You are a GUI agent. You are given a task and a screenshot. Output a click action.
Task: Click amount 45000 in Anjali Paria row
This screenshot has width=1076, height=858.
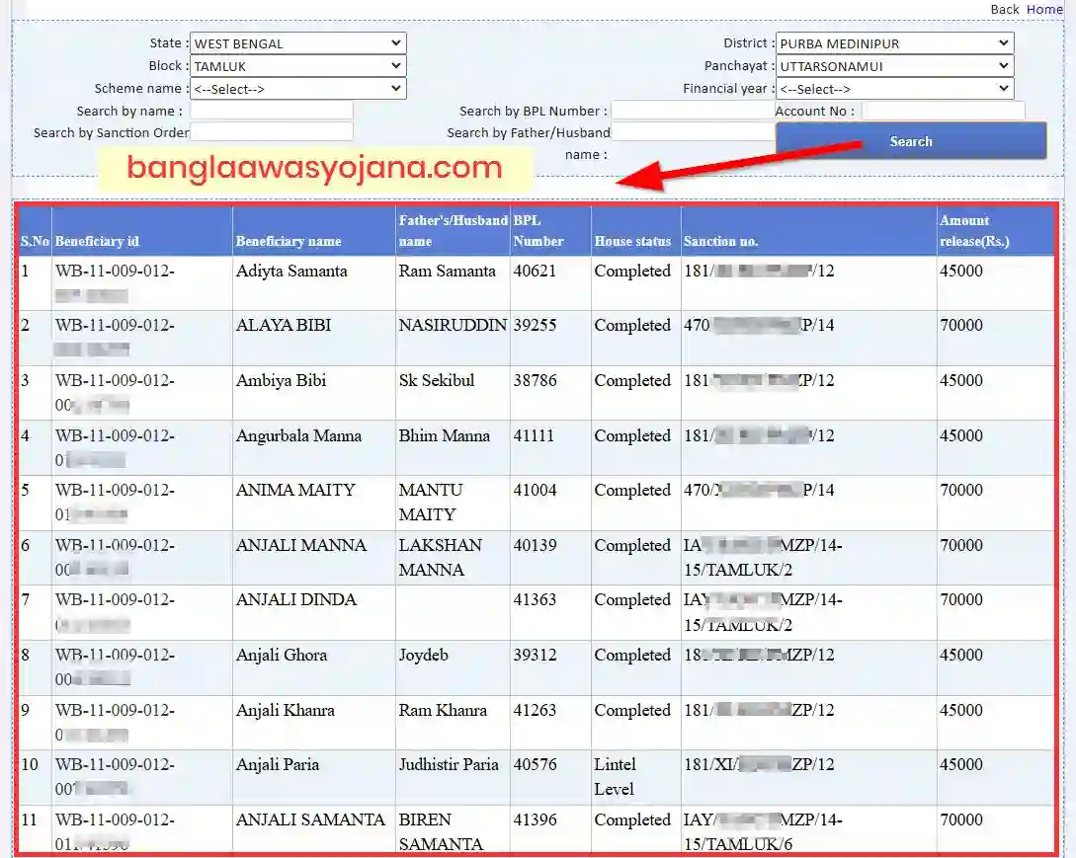[x=960, y=764]
